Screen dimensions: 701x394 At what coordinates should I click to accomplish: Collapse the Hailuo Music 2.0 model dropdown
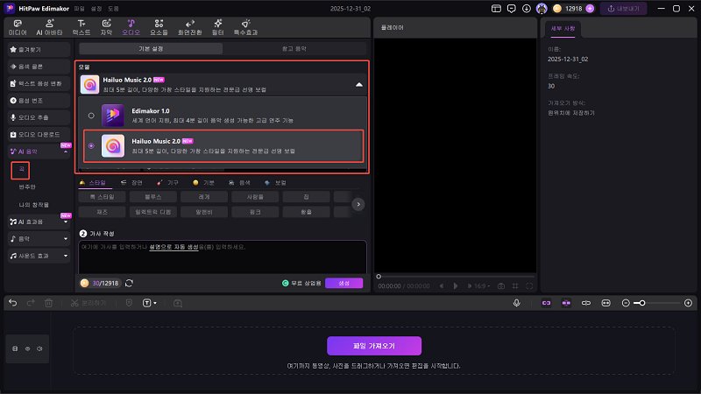(x=359, y=84)
